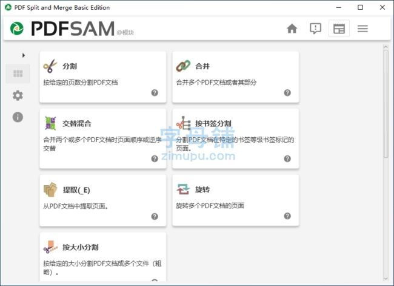
Task: Open help for 按书签分割 module
Action: point(287,158)
